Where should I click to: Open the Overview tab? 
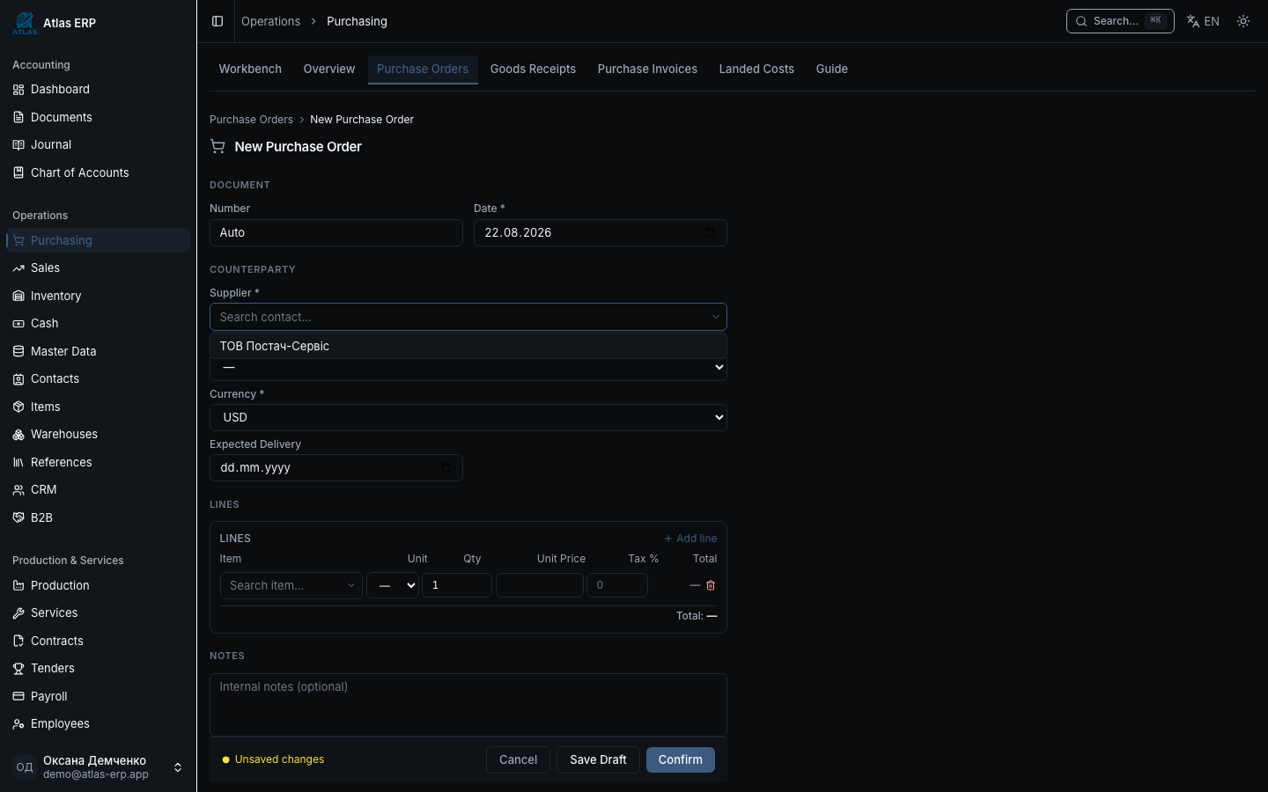[x=329, y=69]
